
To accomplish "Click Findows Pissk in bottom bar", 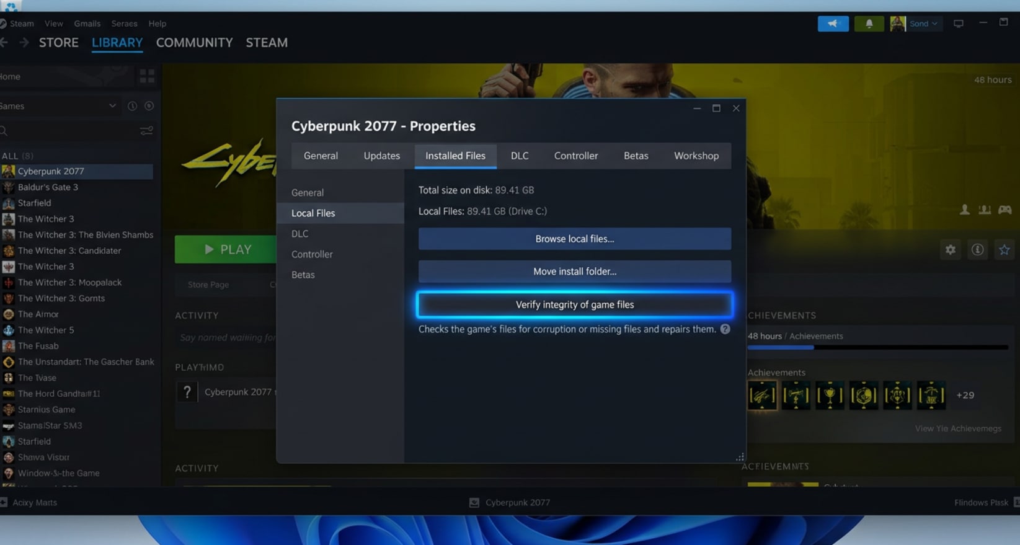I will [x=981, y=503].
